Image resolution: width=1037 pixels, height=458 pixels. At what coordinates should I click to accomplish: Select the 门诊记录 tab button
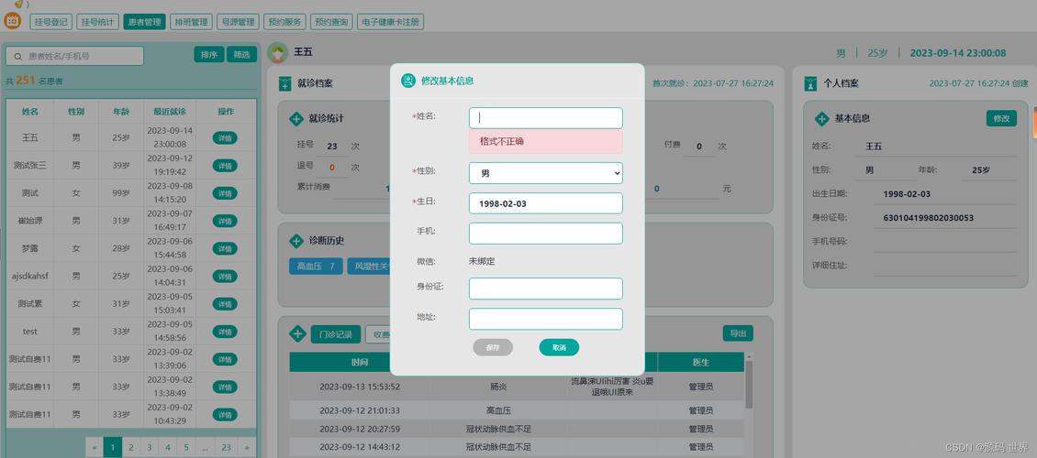tap(335, 334)
